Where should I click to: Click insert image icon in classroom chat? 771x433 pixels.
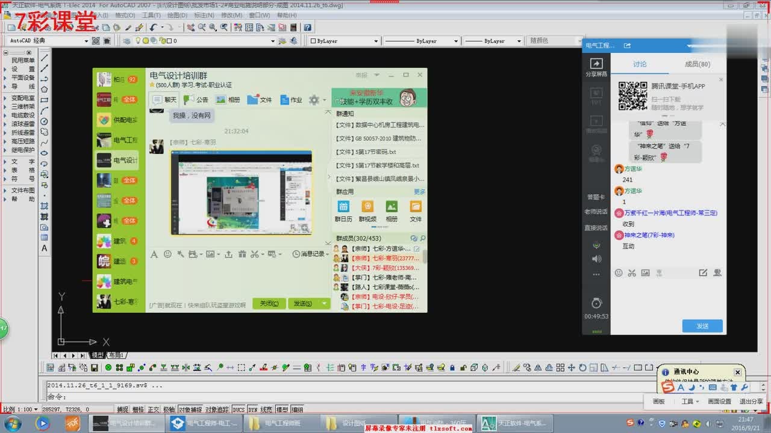(x=645, y=273)
